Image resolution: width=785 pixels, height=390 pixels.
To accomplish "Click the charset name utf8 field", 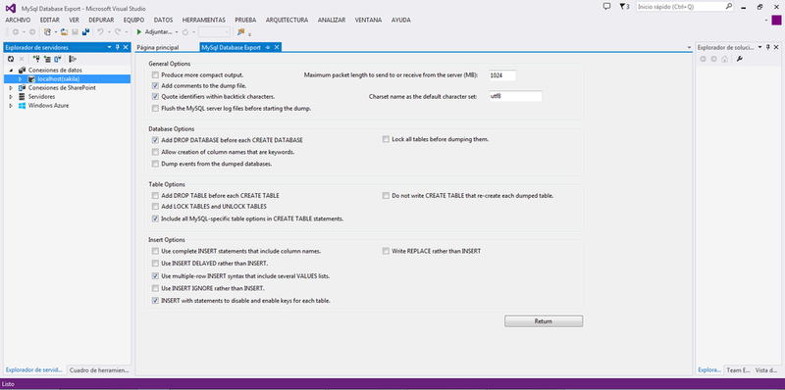I will (516, 96).
